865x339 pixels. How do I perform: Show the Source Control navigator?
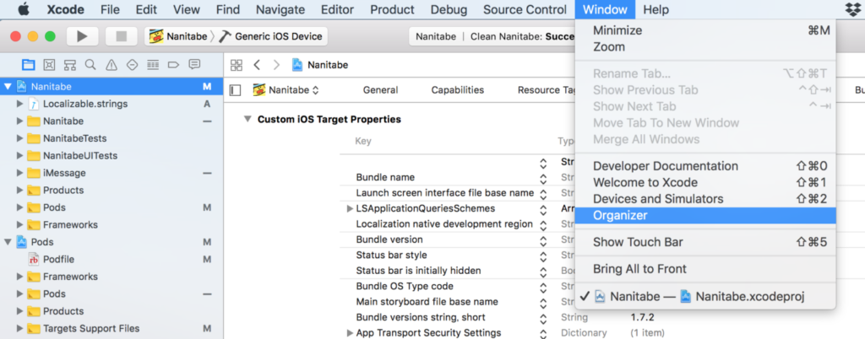[49, 65]
